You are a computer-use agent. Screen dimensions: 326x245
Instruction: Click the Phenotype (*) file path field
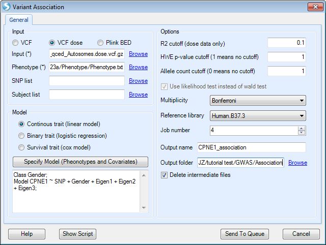(x=87, y=67)
